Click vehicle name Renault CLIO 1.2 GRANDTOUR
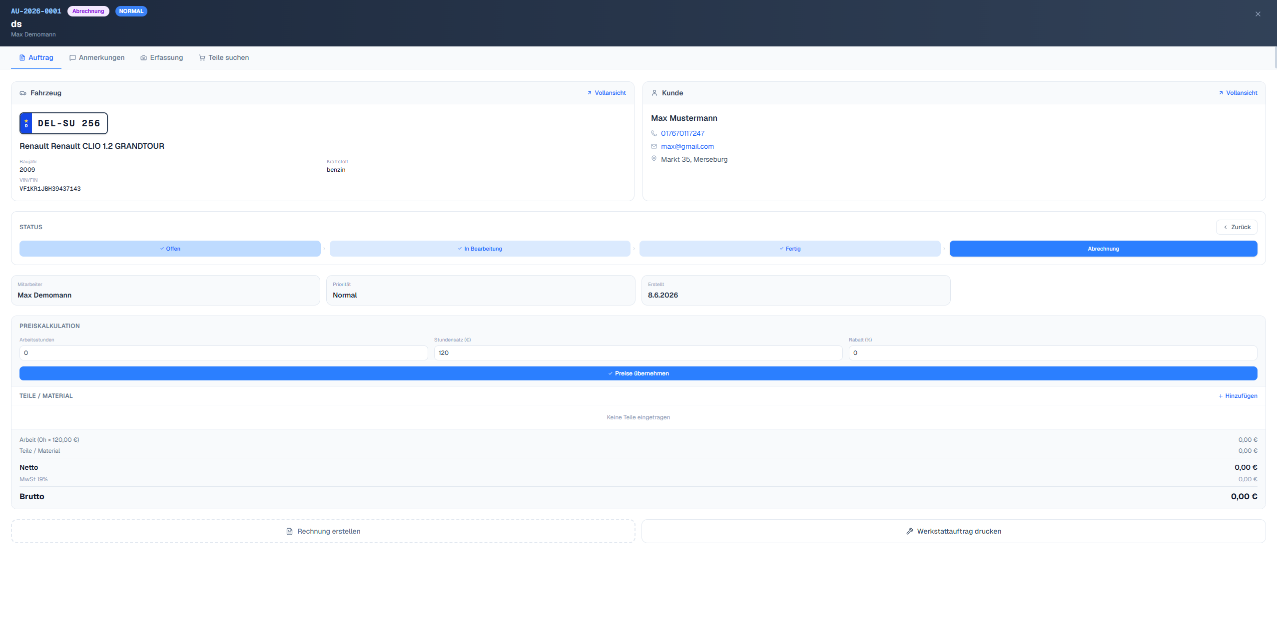The image size is (1277, 632). (92, 146)
